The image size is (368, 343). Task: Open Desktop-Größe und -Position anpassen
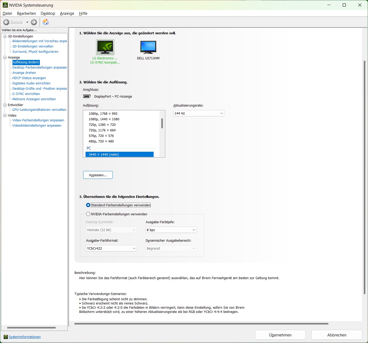pos(40,89)
